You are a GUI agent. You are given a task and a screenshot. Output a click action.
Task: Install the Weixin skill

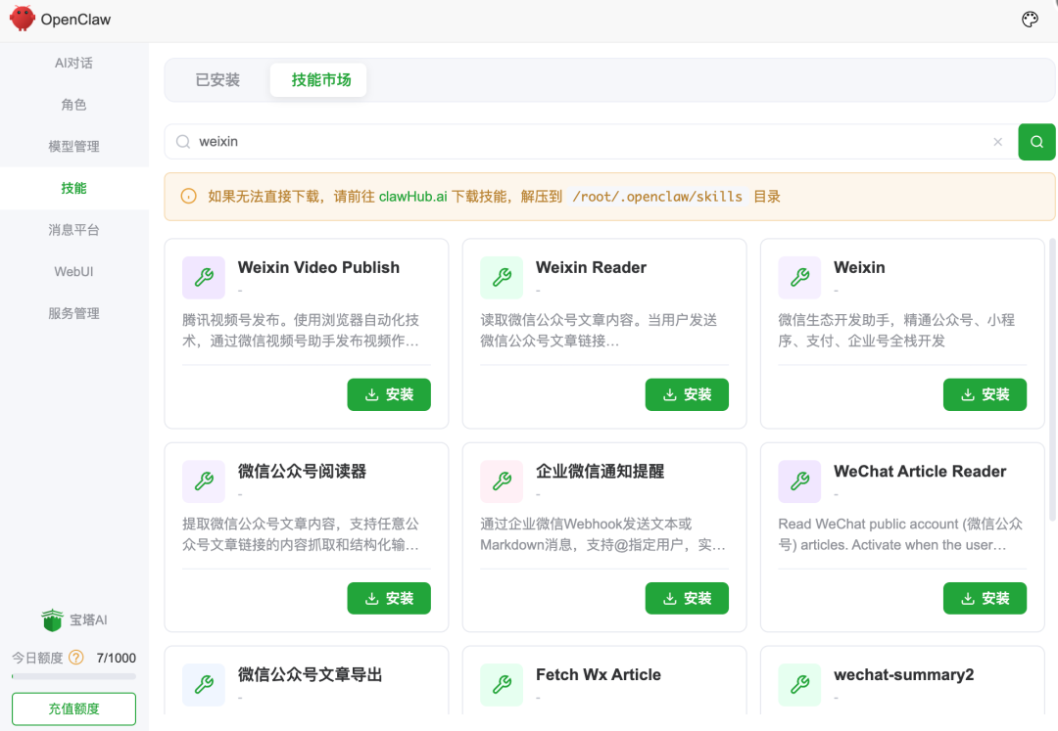985,394
